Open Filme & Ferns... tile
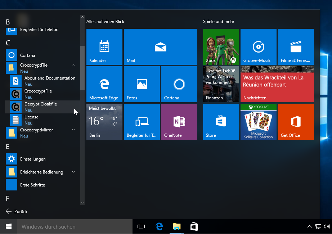This screenshot has width=332, height=234. pyautogui.click(x=296, y=47)
